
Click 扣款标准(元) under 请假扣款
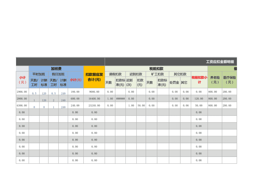click(121, 82)
